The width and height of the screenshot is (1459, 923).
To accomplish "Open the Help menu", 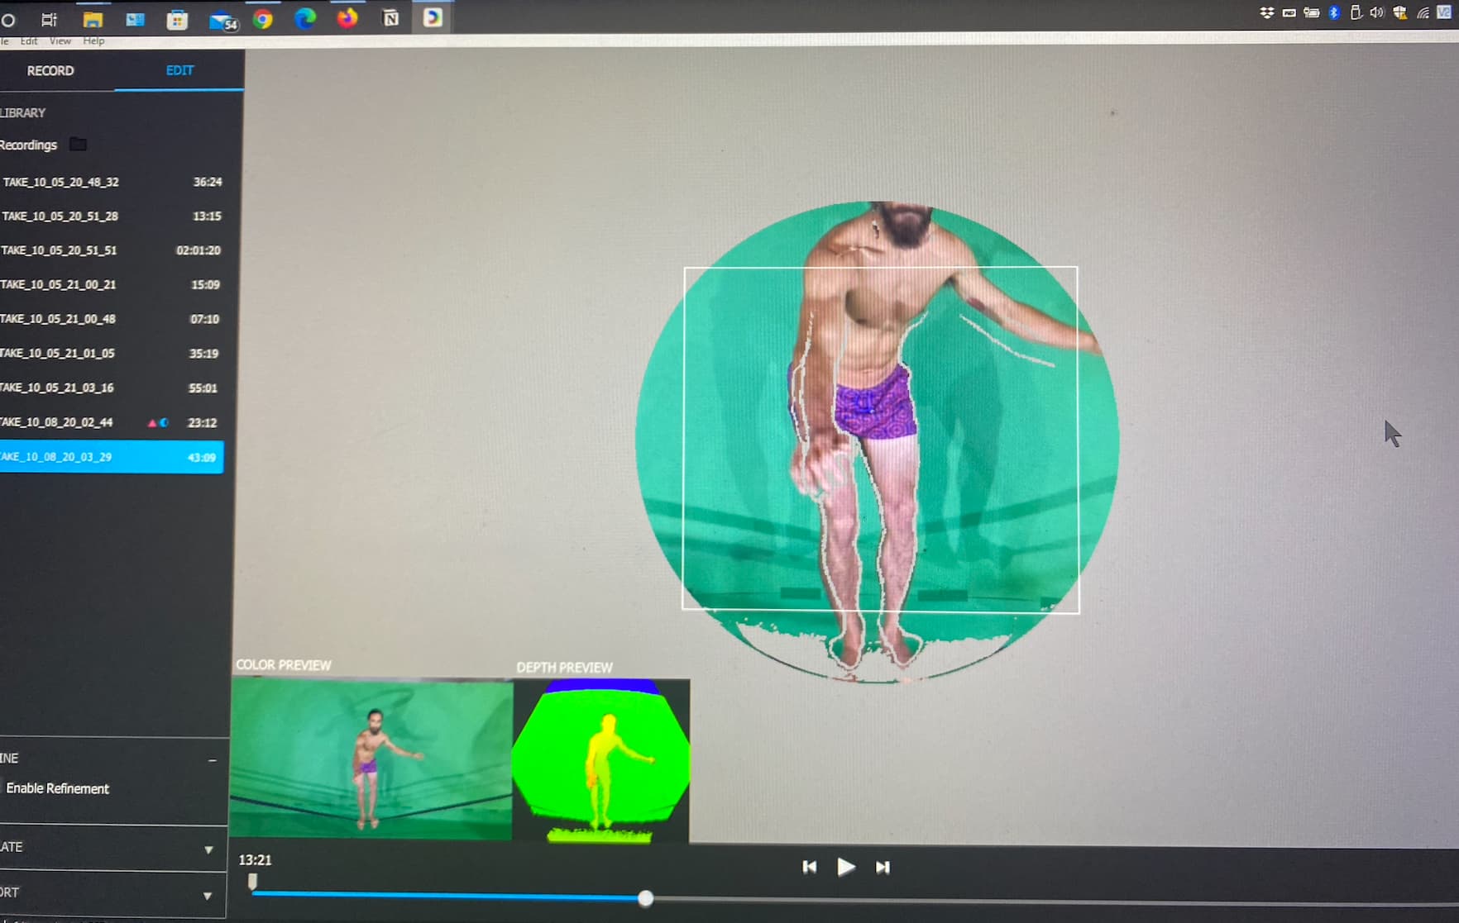I will [x=93, y=40].
